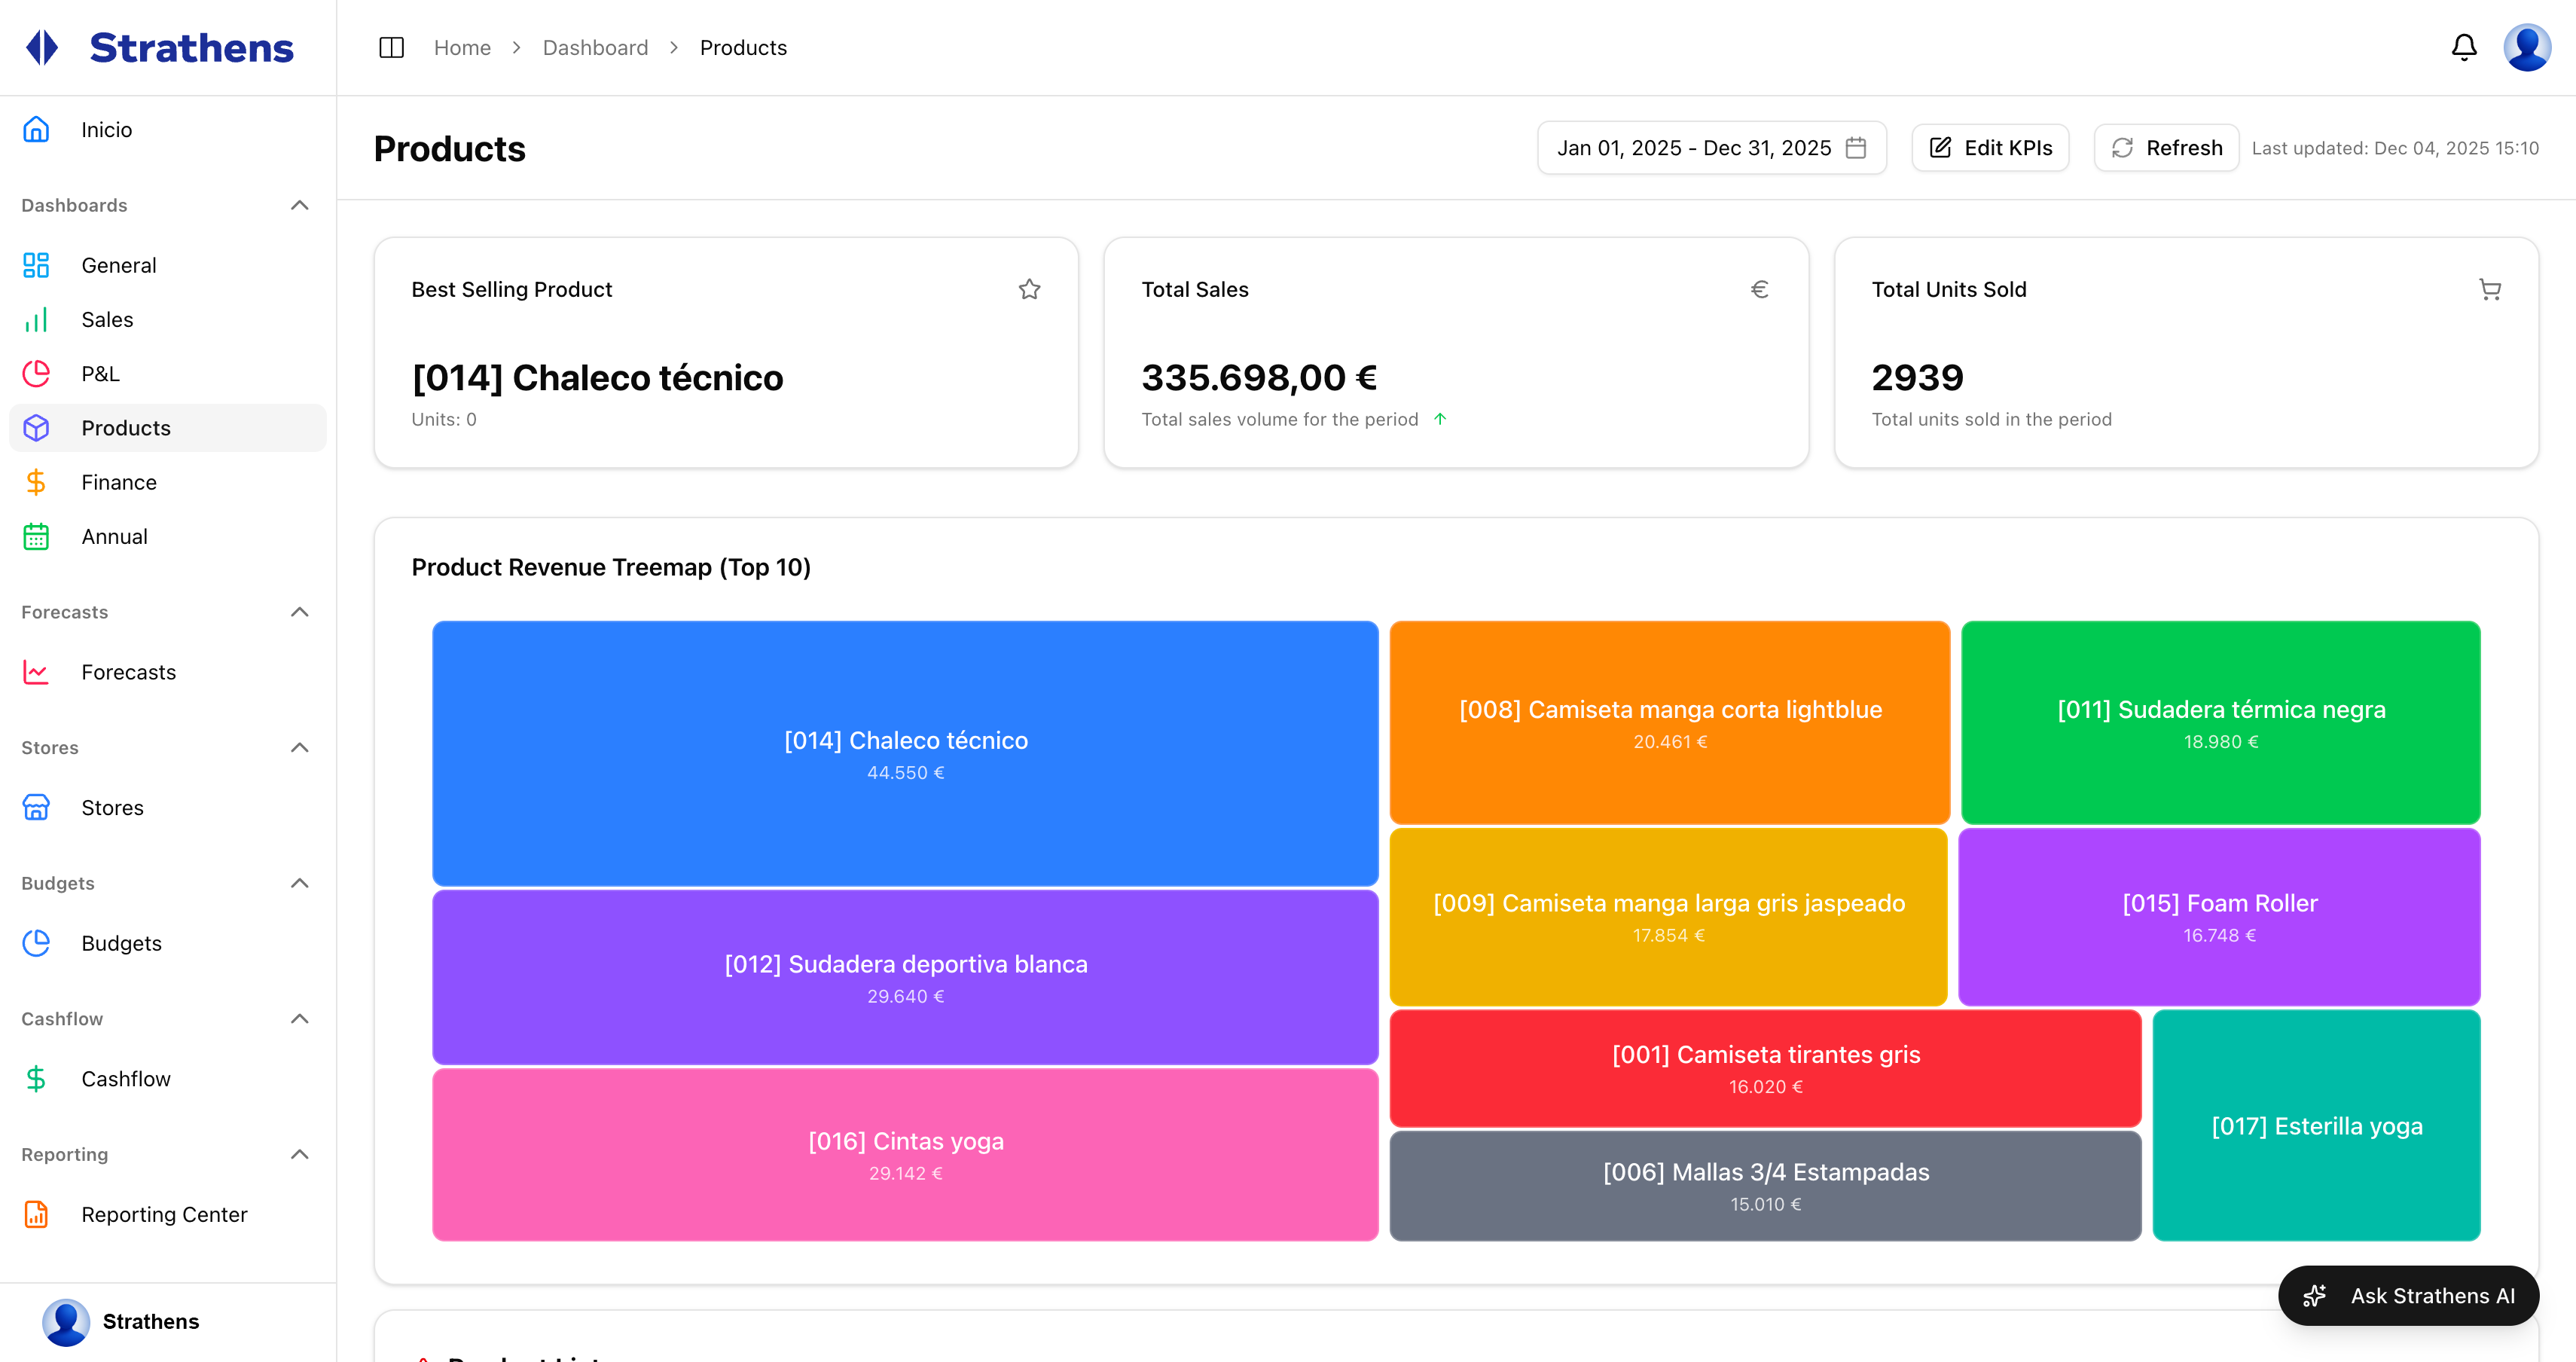Click star icon on Best Selling Product card
Viewport: 2576px width, 1362px height.
[1029, 289]
